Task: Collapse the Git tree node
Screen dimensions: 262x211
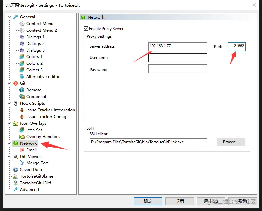Action: click(9, 83)
